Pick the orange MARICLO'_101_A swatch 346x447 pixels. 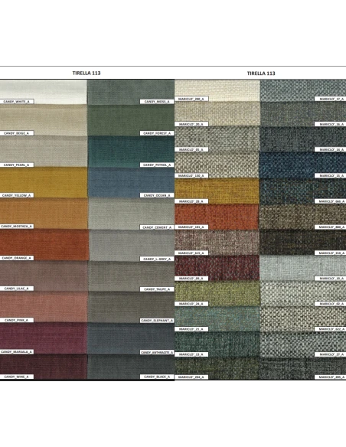217,217
